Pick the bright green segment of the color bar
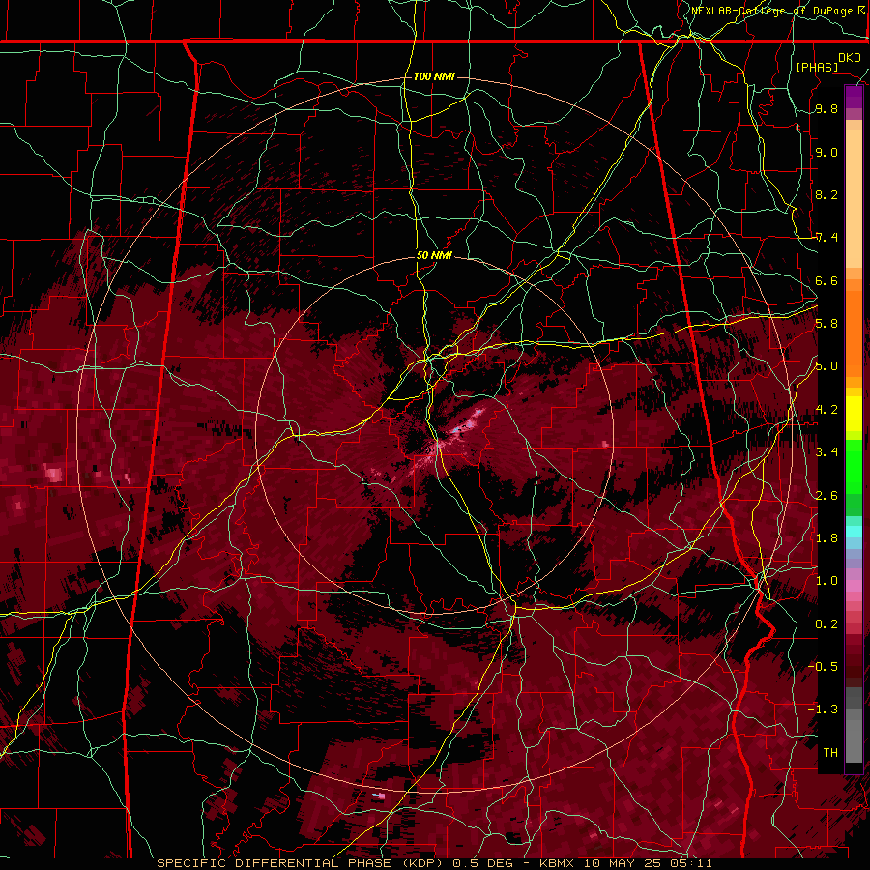870x870 pixels. click(x=854, y=466)
